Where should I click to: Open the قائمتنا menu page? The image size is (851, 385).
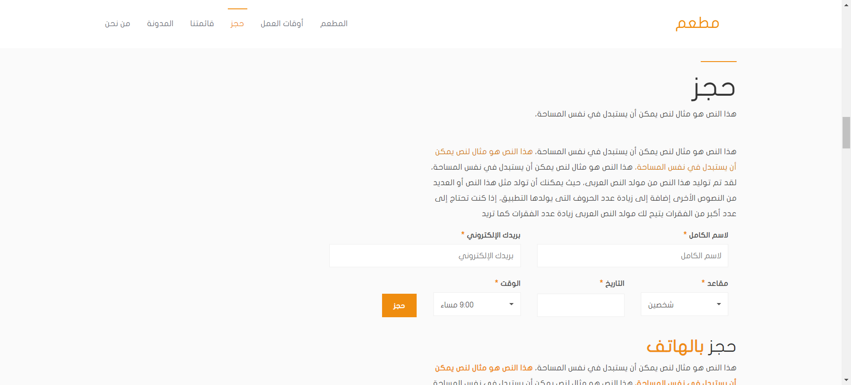coord(202,23)
